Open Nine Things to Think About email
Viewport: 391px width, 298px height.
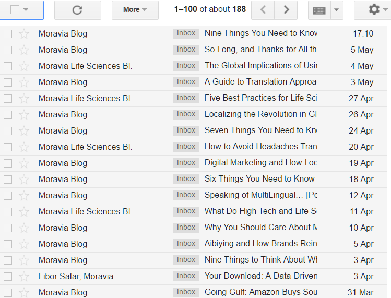[260, 260]
